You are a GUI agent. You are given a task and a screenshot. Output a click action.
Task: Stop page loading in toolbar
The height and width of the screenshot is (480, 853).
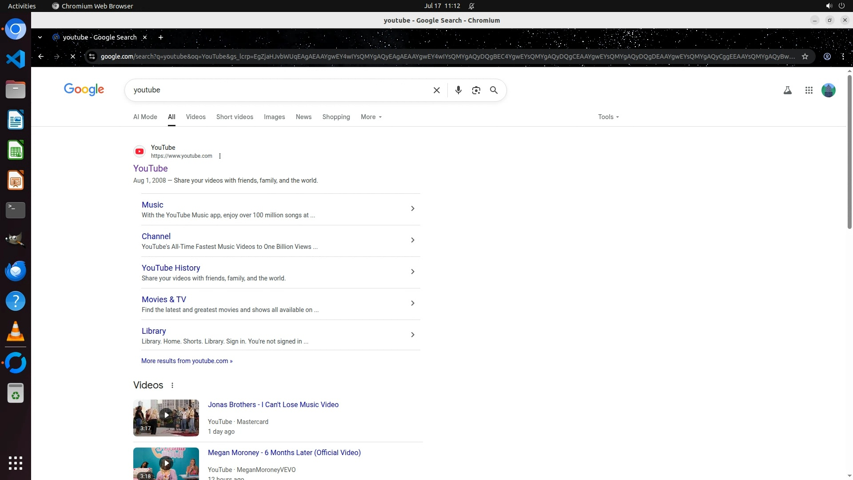coord(73,56)
